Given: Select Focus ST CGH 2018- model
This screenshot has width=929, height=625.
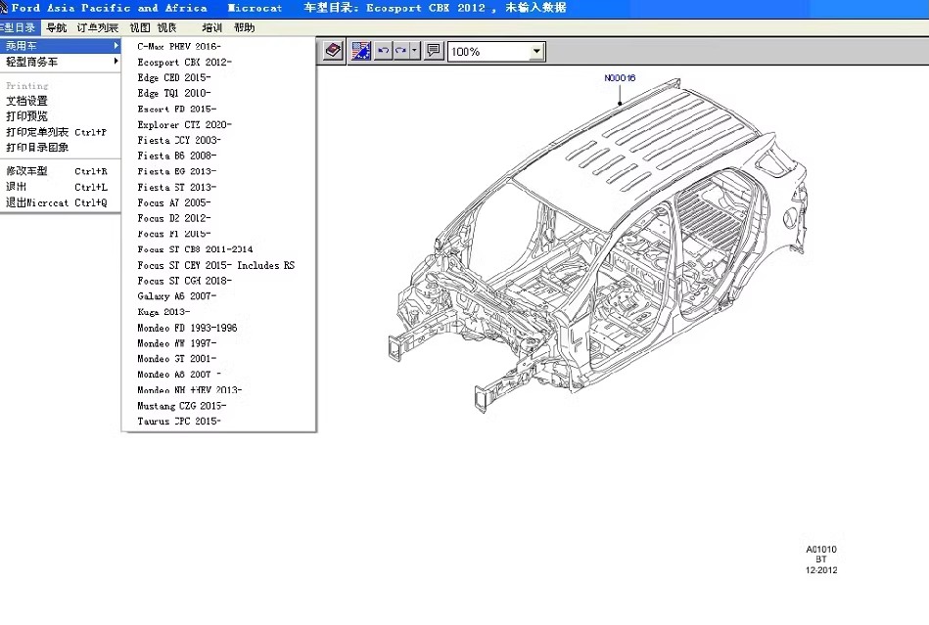Looking at the screenshot, I should click(218, 281).
